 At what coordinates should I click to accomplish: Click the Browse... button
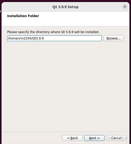pyautogui.click(x=114, y=38)
